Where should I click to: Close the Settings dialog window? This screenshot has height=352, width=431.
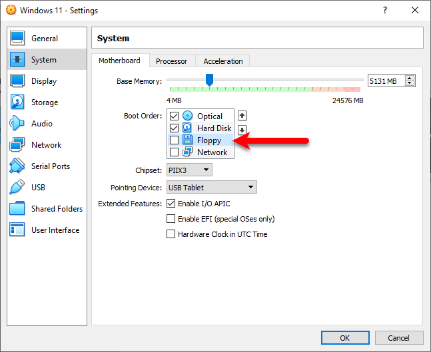415,10
